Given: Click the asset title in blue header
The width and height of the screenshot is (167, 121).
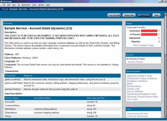Looking at the screenshot, I should [x=36, y=9].
